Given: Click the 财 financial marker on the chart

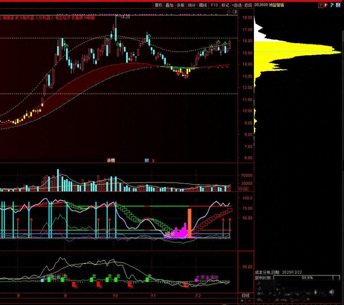Looking at the screenshot, I should pyautogui.click(x=147, y=160).
